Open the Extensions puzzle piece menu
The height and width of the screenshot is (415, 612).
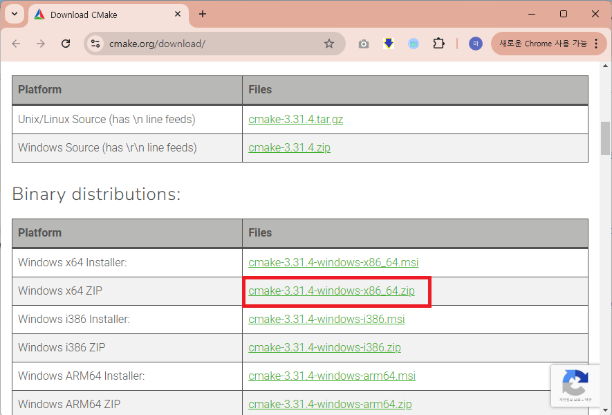tap(438, 44)
